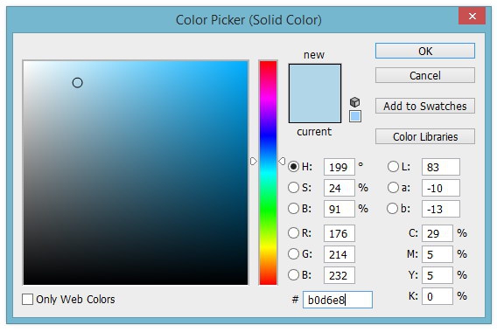Image resolution: width=497 pixels, height=332 pixels.
Task: Click the left hue slider arrow
Action: coord(254,162)
